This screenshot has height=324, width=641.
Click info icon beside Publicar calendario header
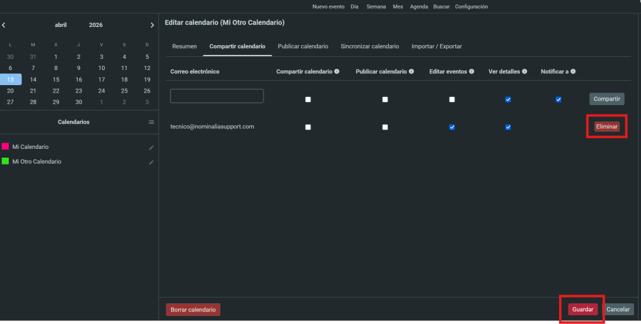click(411, 71)
